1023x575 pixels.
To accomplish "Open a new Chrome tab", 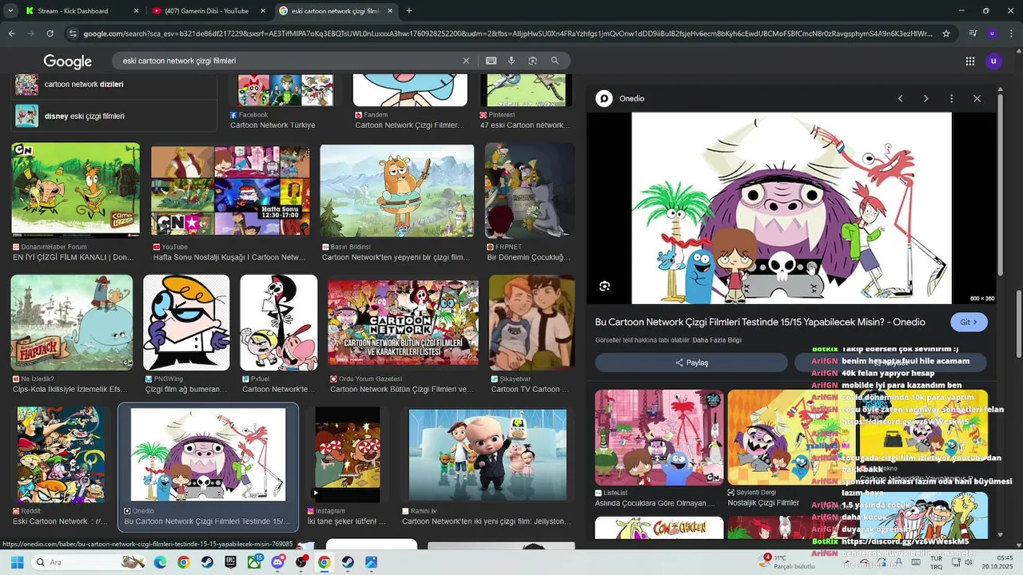I will coord(409,11).
